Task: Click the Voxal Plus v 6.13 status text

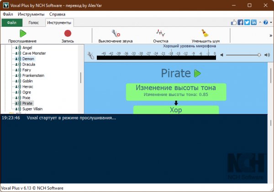Action: pyautogui.click(x=32, y=188)
